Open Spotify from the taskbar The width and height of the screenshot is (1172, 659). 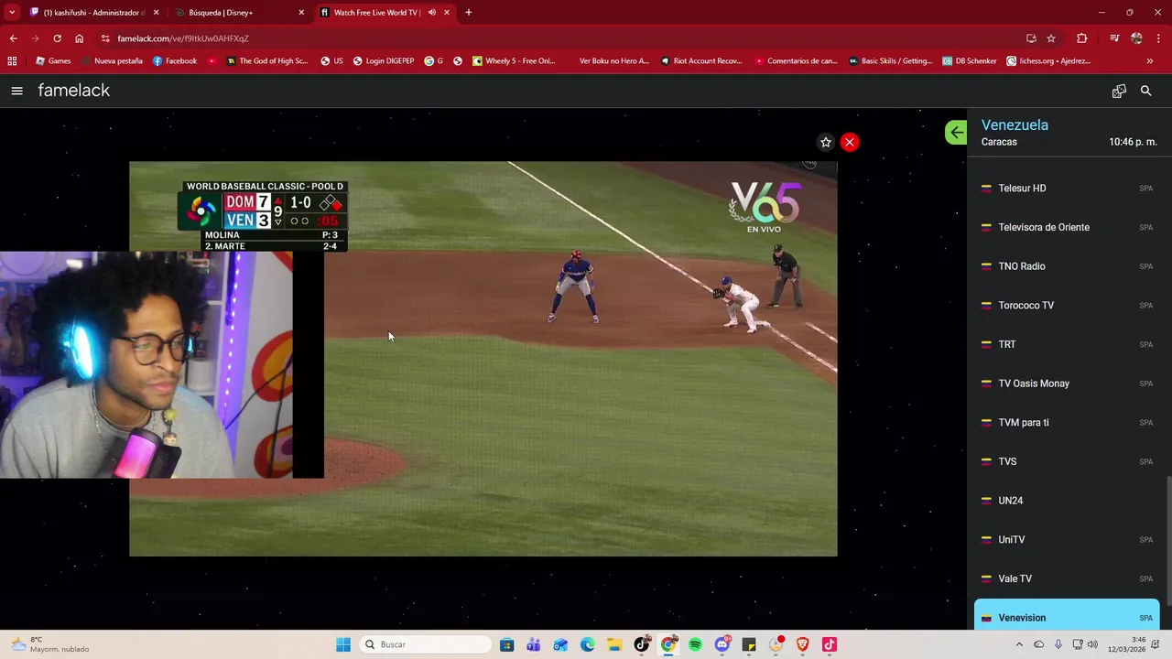[695, 644]
